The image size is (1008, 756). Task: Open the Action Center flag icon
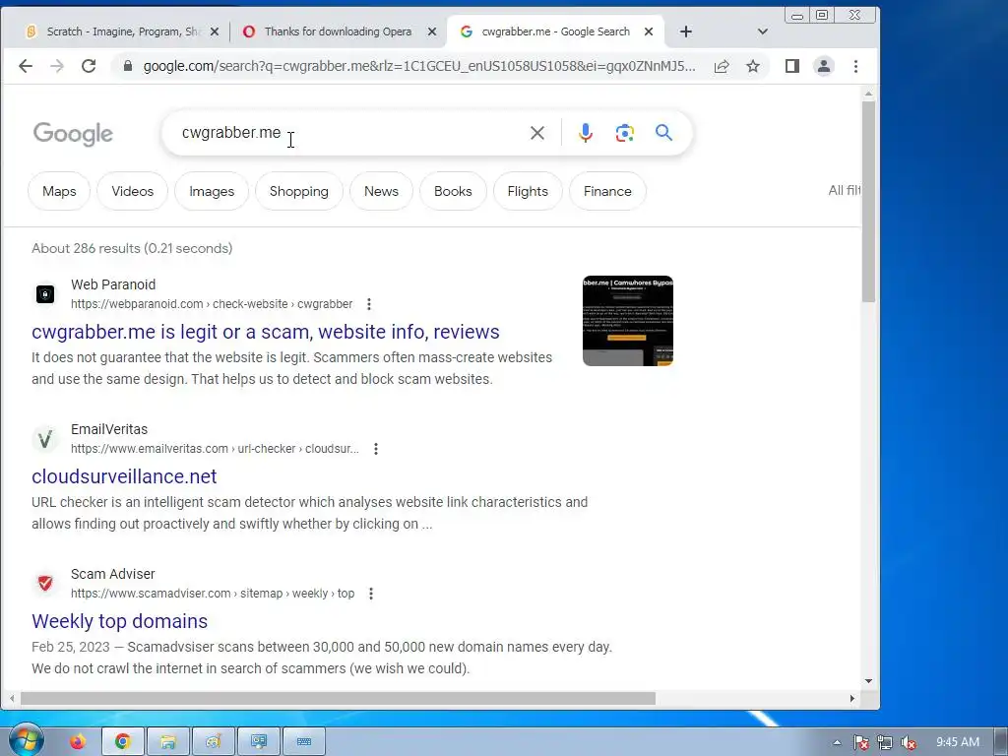860,743
